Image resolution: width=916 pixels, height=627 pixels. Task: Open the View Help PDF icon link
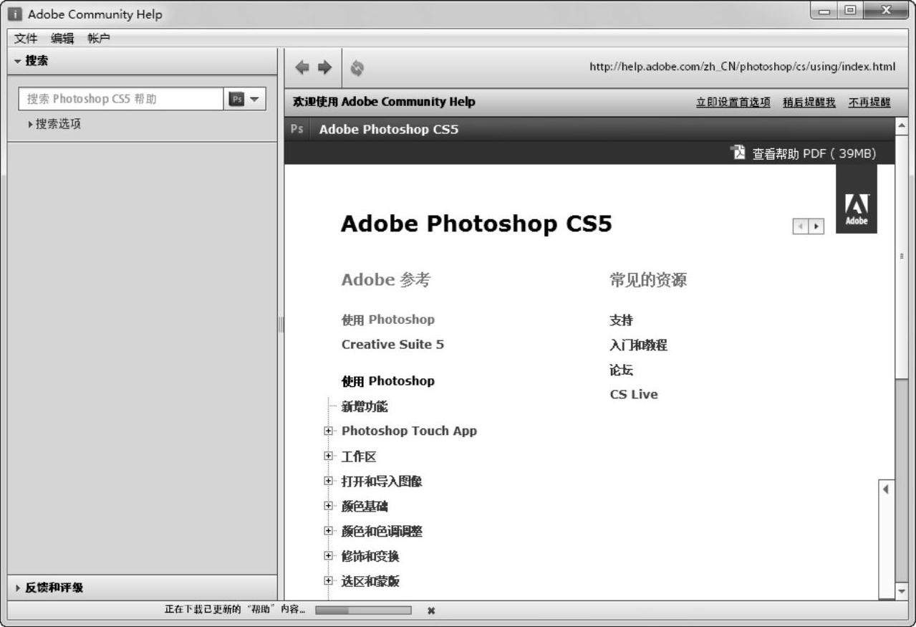pos(737,153)
